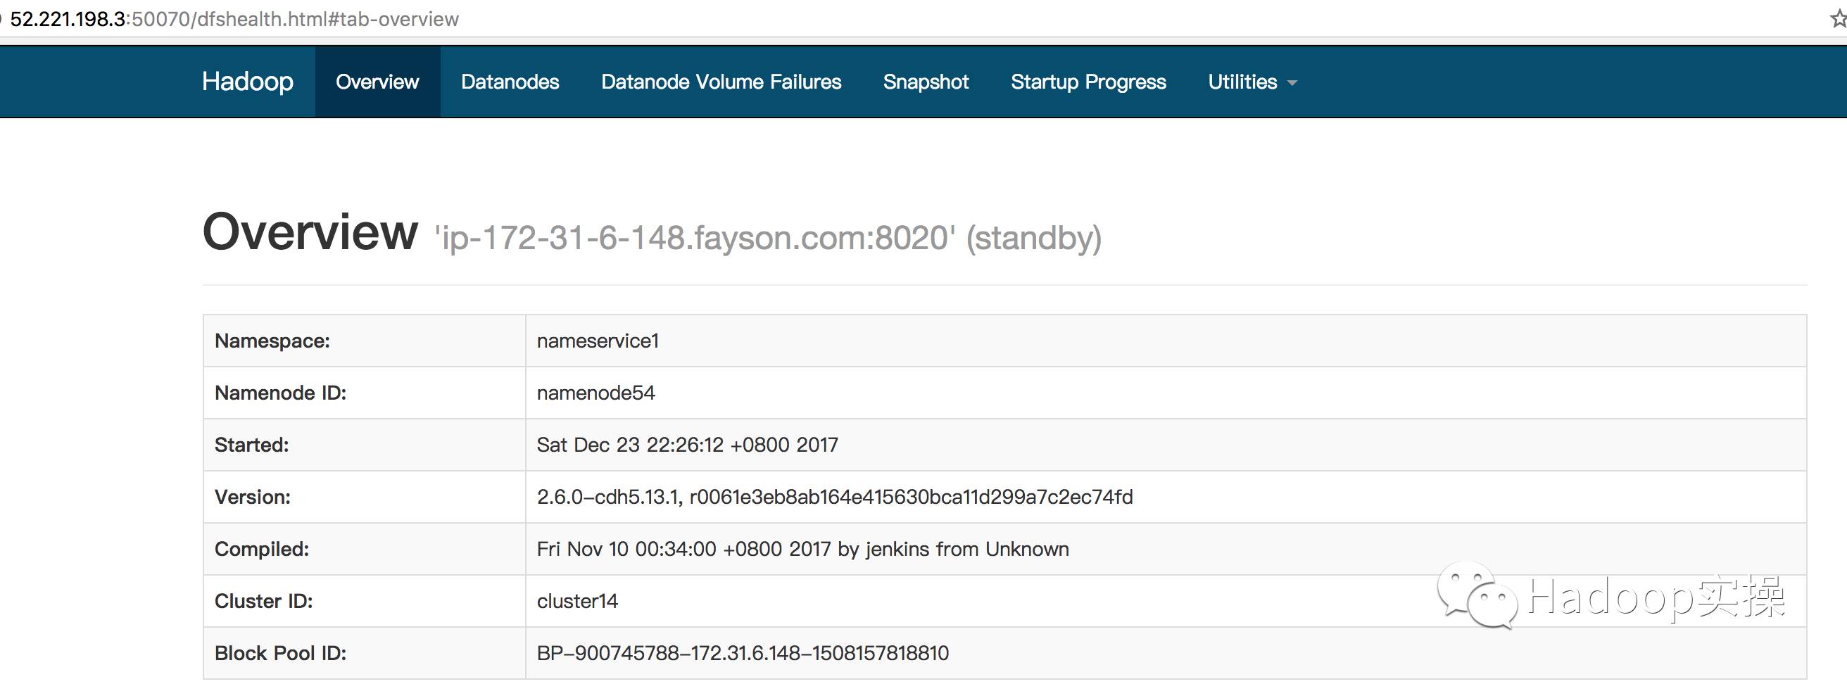Image resolution: width=1847 pixels, height=684 pixels.
Task: Click the Block Pool ID value
Action: pos(742,653)
